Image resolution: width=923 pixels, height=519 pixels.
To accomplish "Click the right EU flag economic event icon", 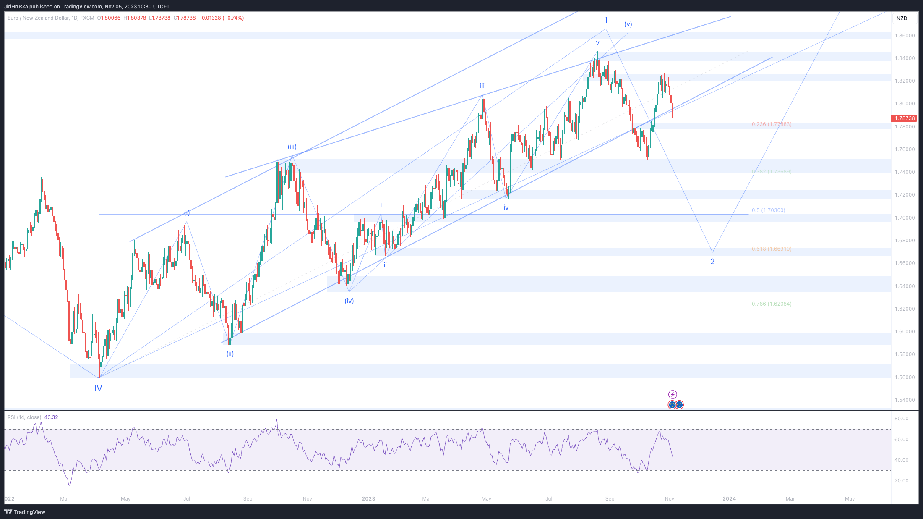I will pos(679,405).
